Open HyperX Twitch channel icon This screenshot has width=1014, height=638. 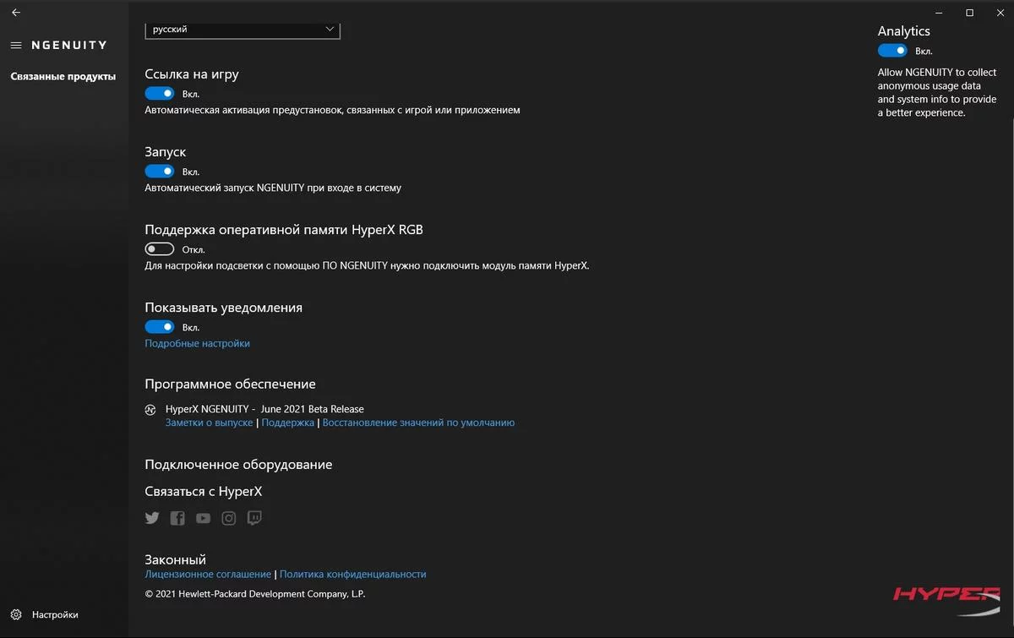(x=254, y=518)
